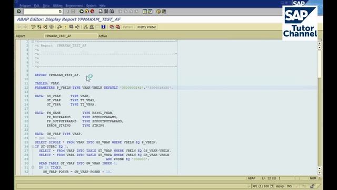Click the Display Object List hierarchy icon
The height and width of the screenshot is (190, 337).
85,27
